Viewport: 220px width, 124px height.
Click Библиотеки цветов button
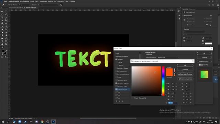[185, 79]
